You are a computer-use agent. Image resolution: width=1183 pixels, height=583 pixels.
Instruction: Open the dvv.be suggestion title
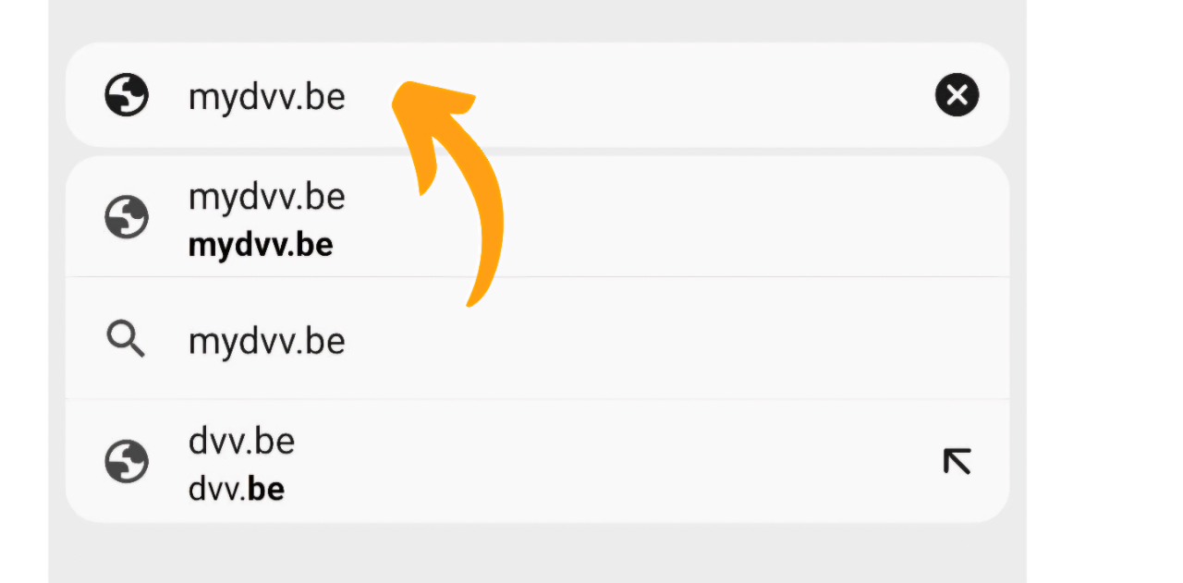click(x=241, y=442)
